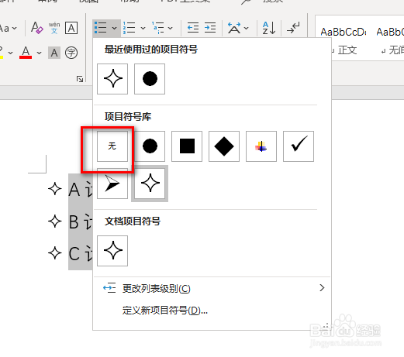Image resolution: width=404 pixels, height=357 pixels.
Task: Click the Phonetic Guide wén icon
Action: (x=54, y=28)
